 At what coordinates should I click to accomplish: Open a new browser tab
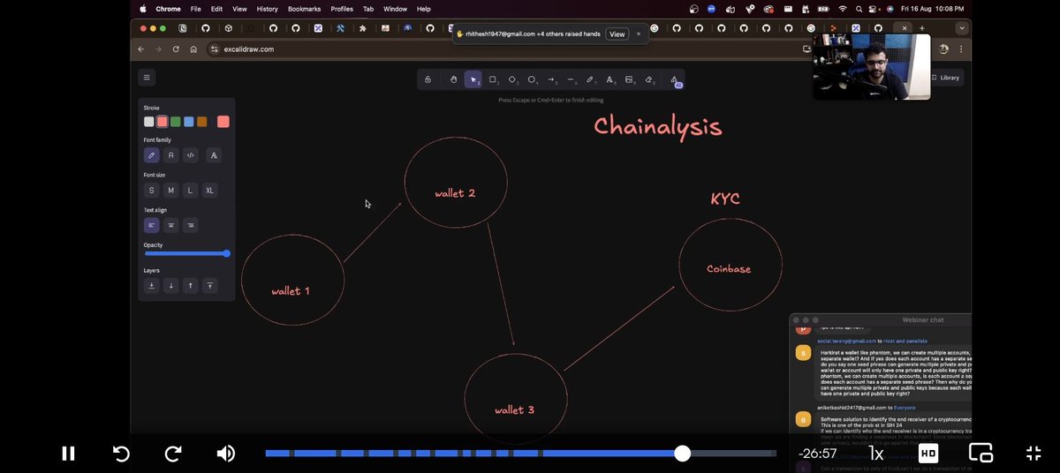tap(922, 28)
